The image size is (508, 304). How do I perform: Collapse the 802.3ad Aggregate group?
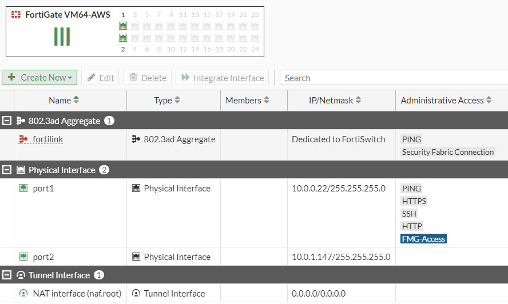7,121
